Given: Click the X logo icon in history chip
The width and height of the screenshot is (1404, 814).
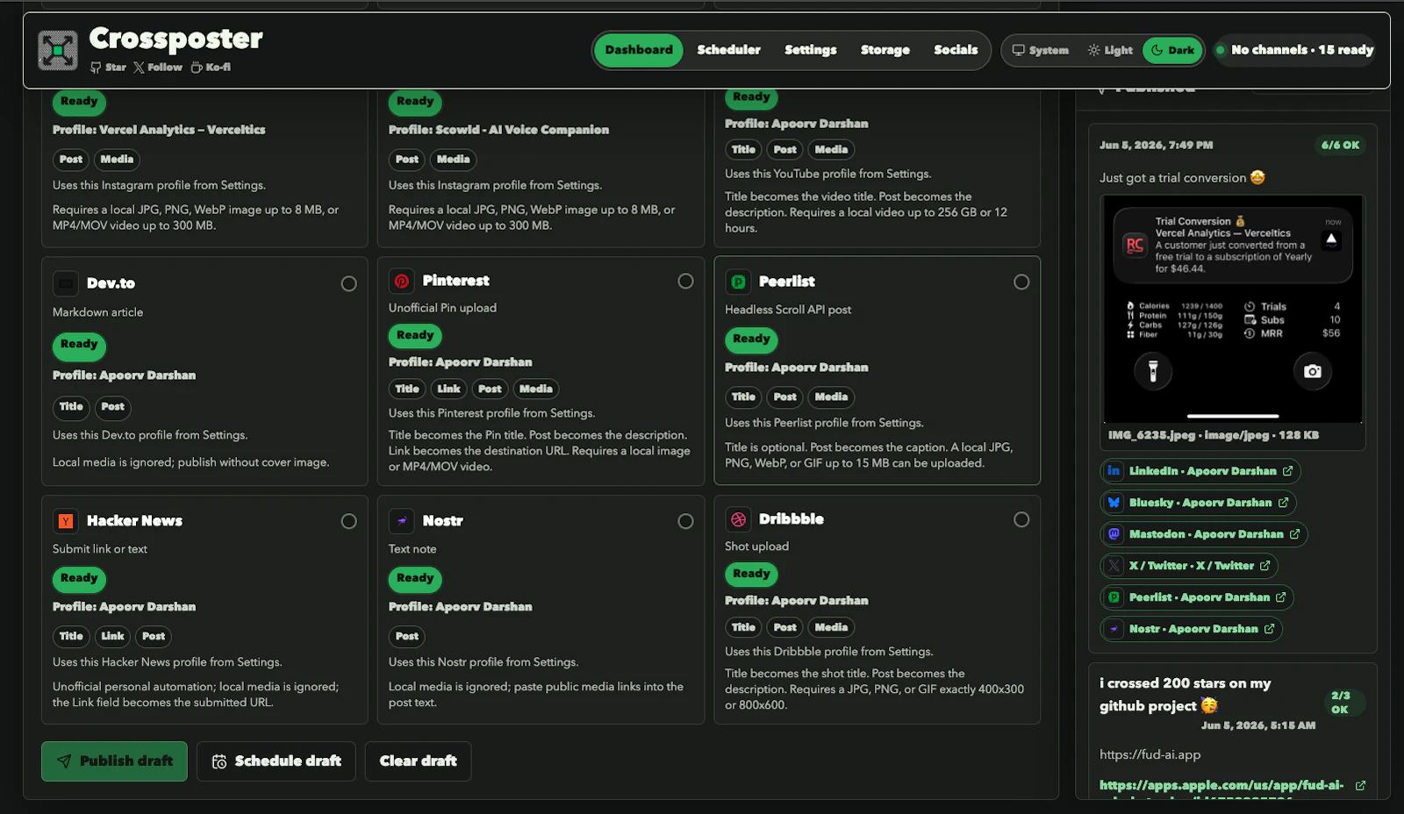Looking at the screenshot, I should tap(1114, 566).
